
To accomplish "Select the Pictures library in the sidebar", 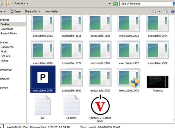I will 5,56.
